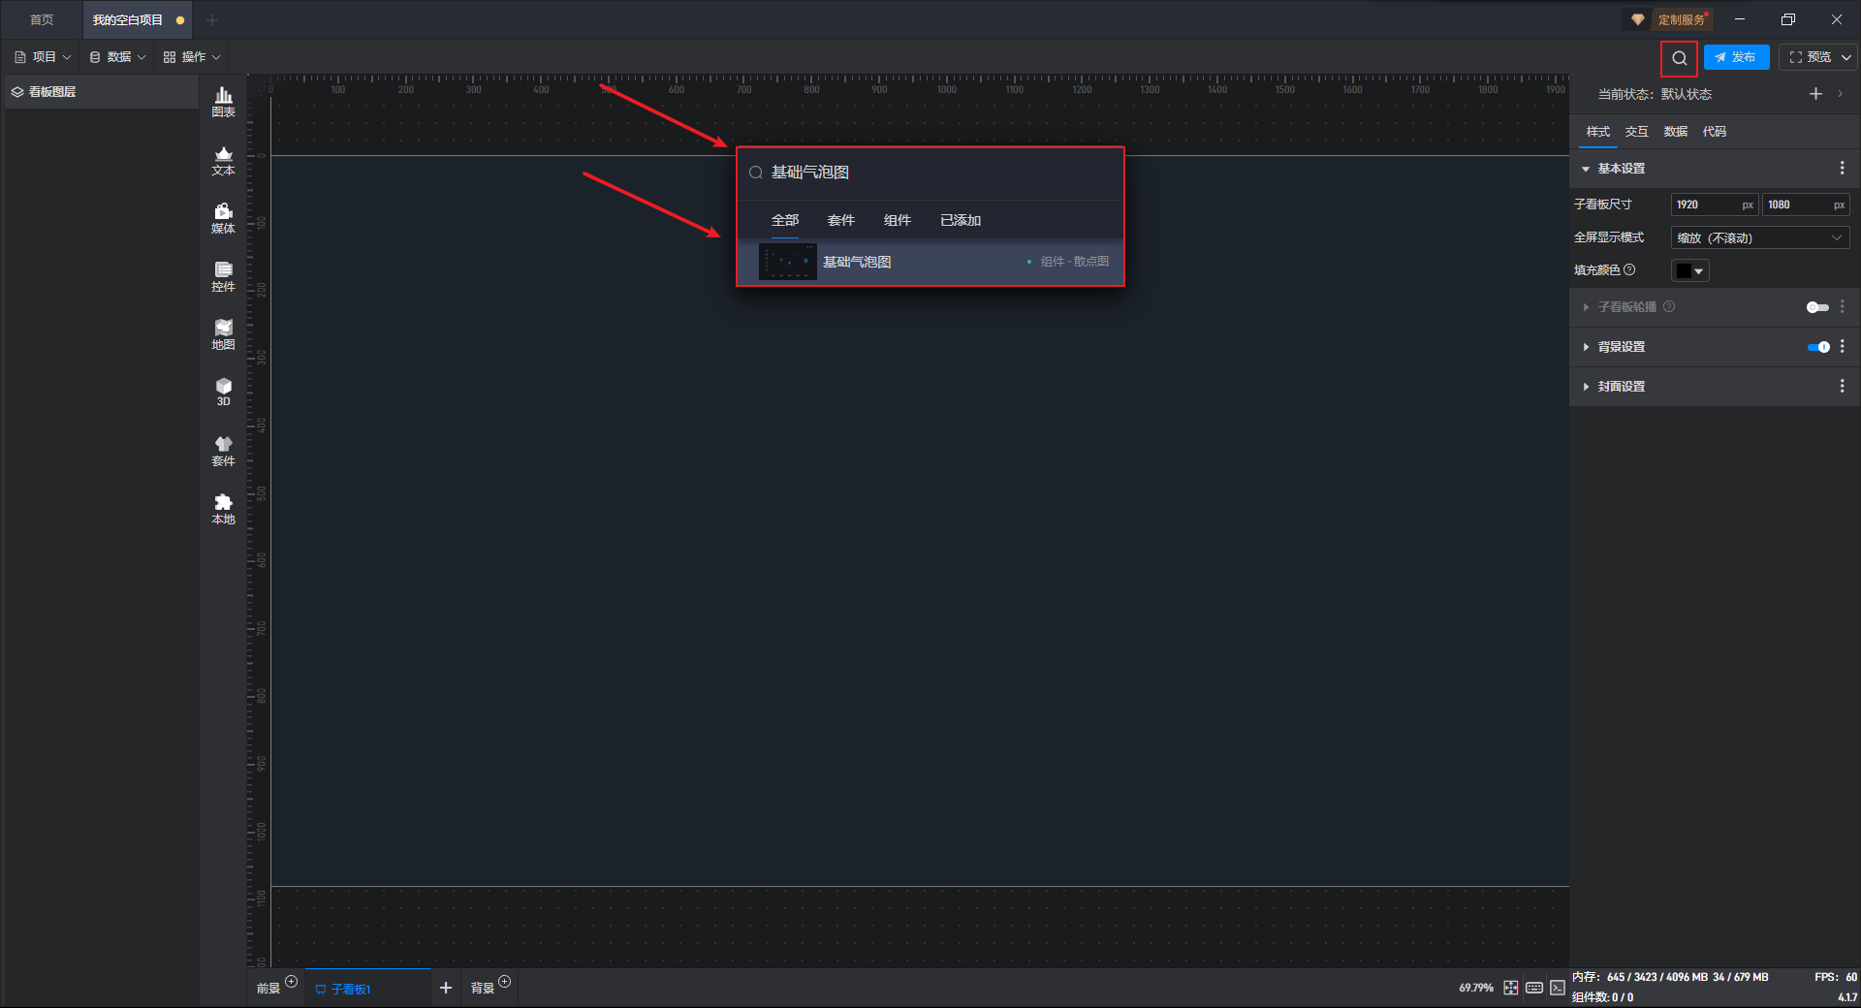
Task: Open the 图表 chart components panel
Action: pyautogui.click(x=223, y=102)
